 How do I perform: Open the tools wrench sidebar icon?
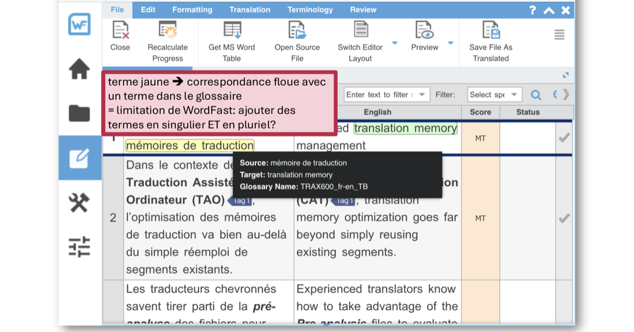80,203
